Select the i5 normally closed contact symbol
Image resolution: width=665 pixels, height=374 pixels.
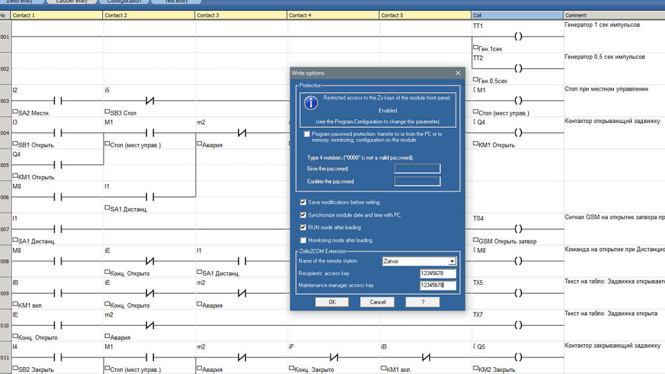[x=149, y=101]
